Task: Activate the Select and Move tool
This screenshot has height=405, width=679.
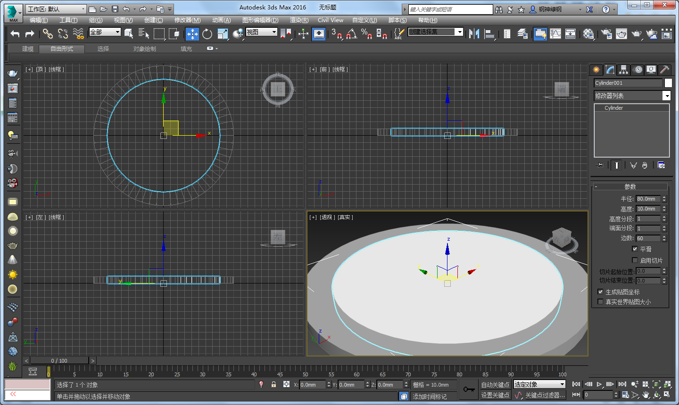Action: (192, 33)
